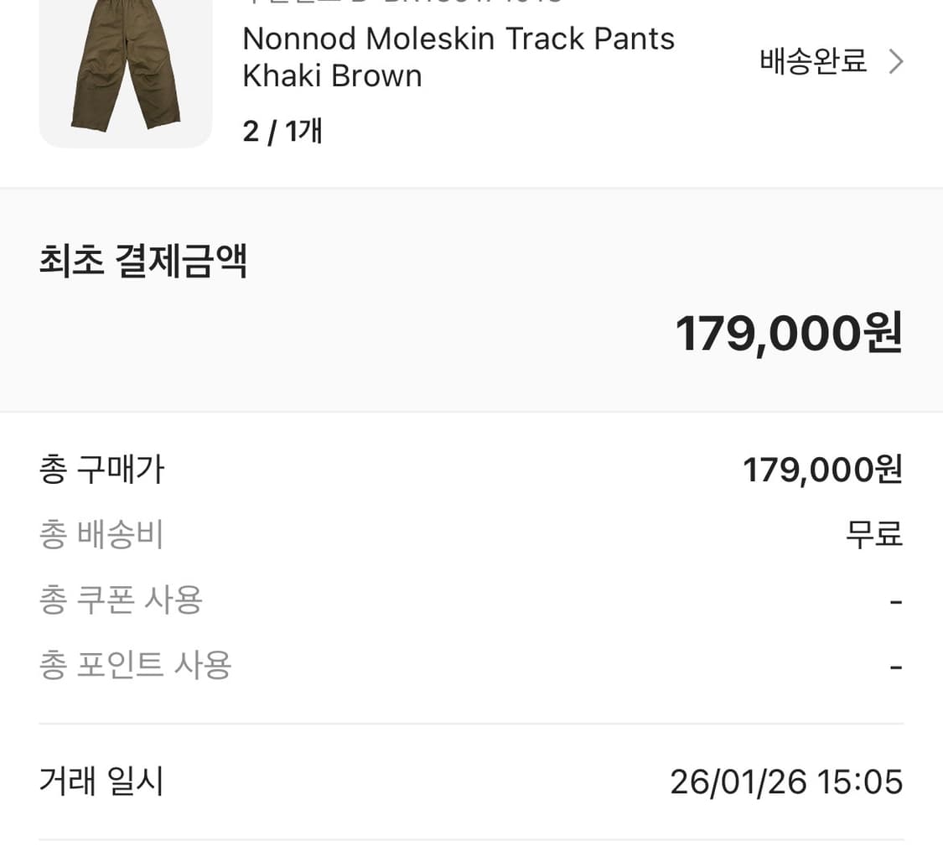Screen dimensions: 943x862
Task: Click the 2 / 1개 size and quantity text
Action: point(282,131)
